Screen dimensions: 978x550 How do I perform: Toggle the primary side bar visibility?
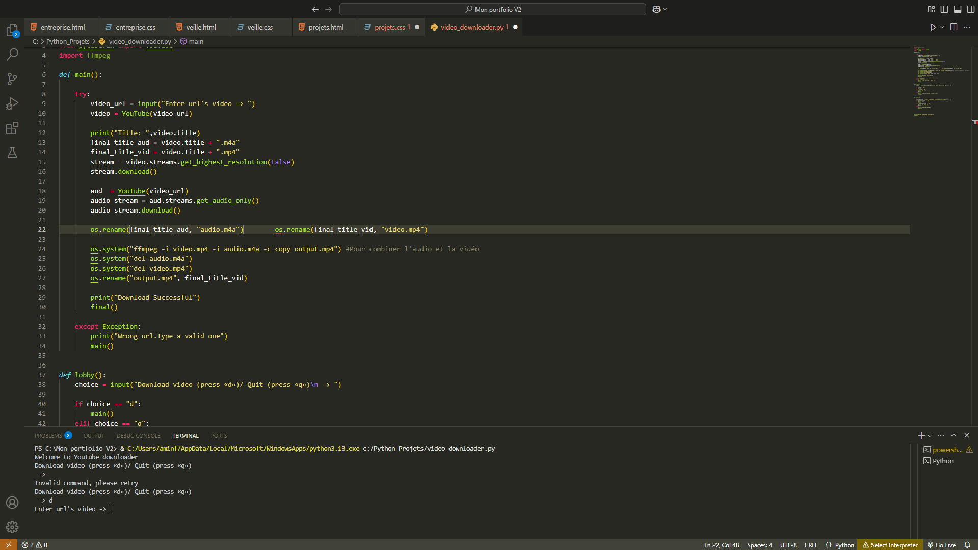944,9
